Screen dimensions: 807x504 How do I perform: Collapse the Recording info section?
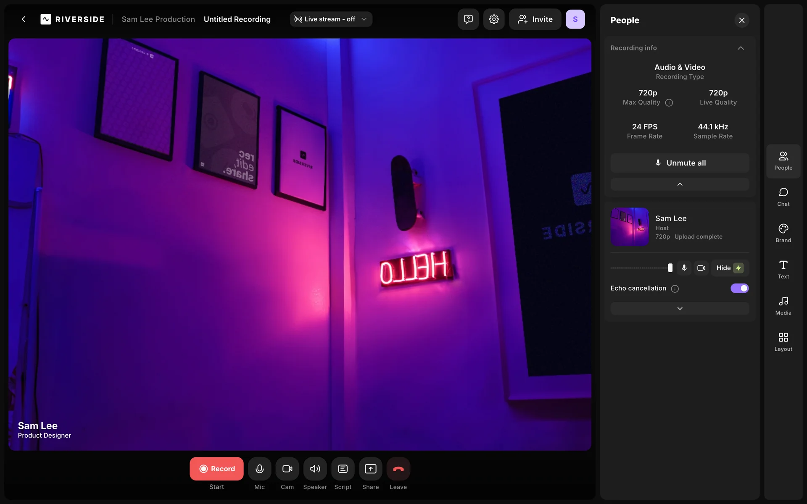pos(741,48)
